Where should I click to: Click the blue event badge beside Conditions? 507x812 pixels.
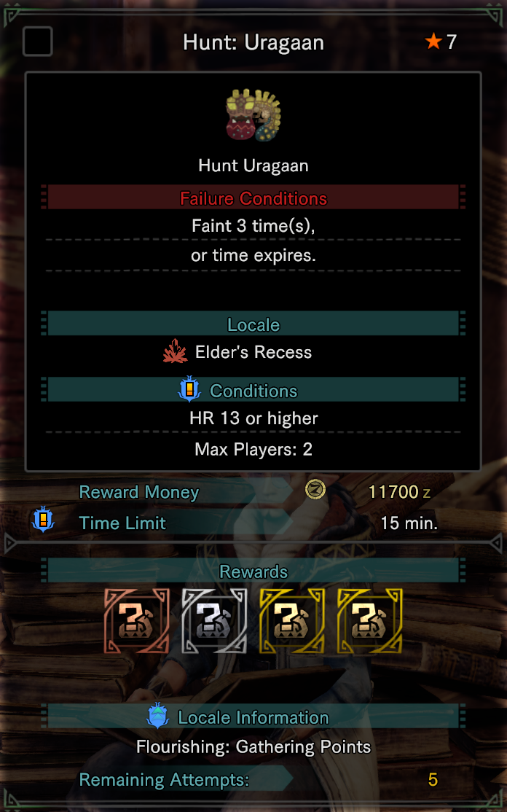pos(189,389)
